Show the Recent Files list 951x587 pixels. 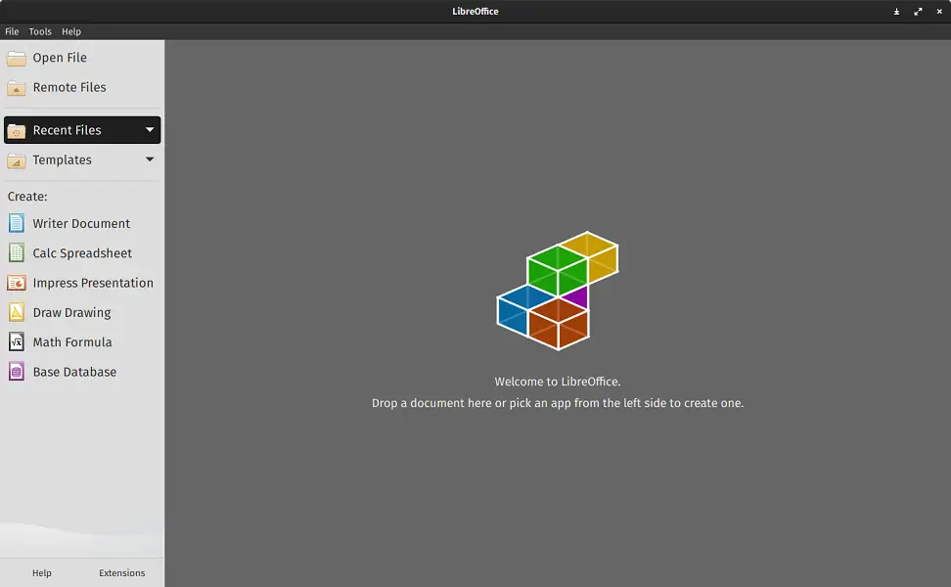pyautogui.click(x=82, y=130)
